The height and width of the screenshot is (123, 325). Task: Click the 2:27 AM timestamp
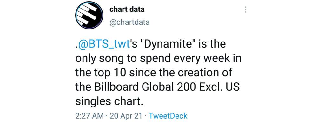coord(90,116)
